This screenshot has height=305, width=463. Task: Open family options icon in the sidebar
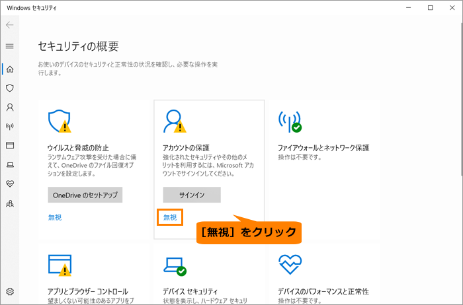10,203
